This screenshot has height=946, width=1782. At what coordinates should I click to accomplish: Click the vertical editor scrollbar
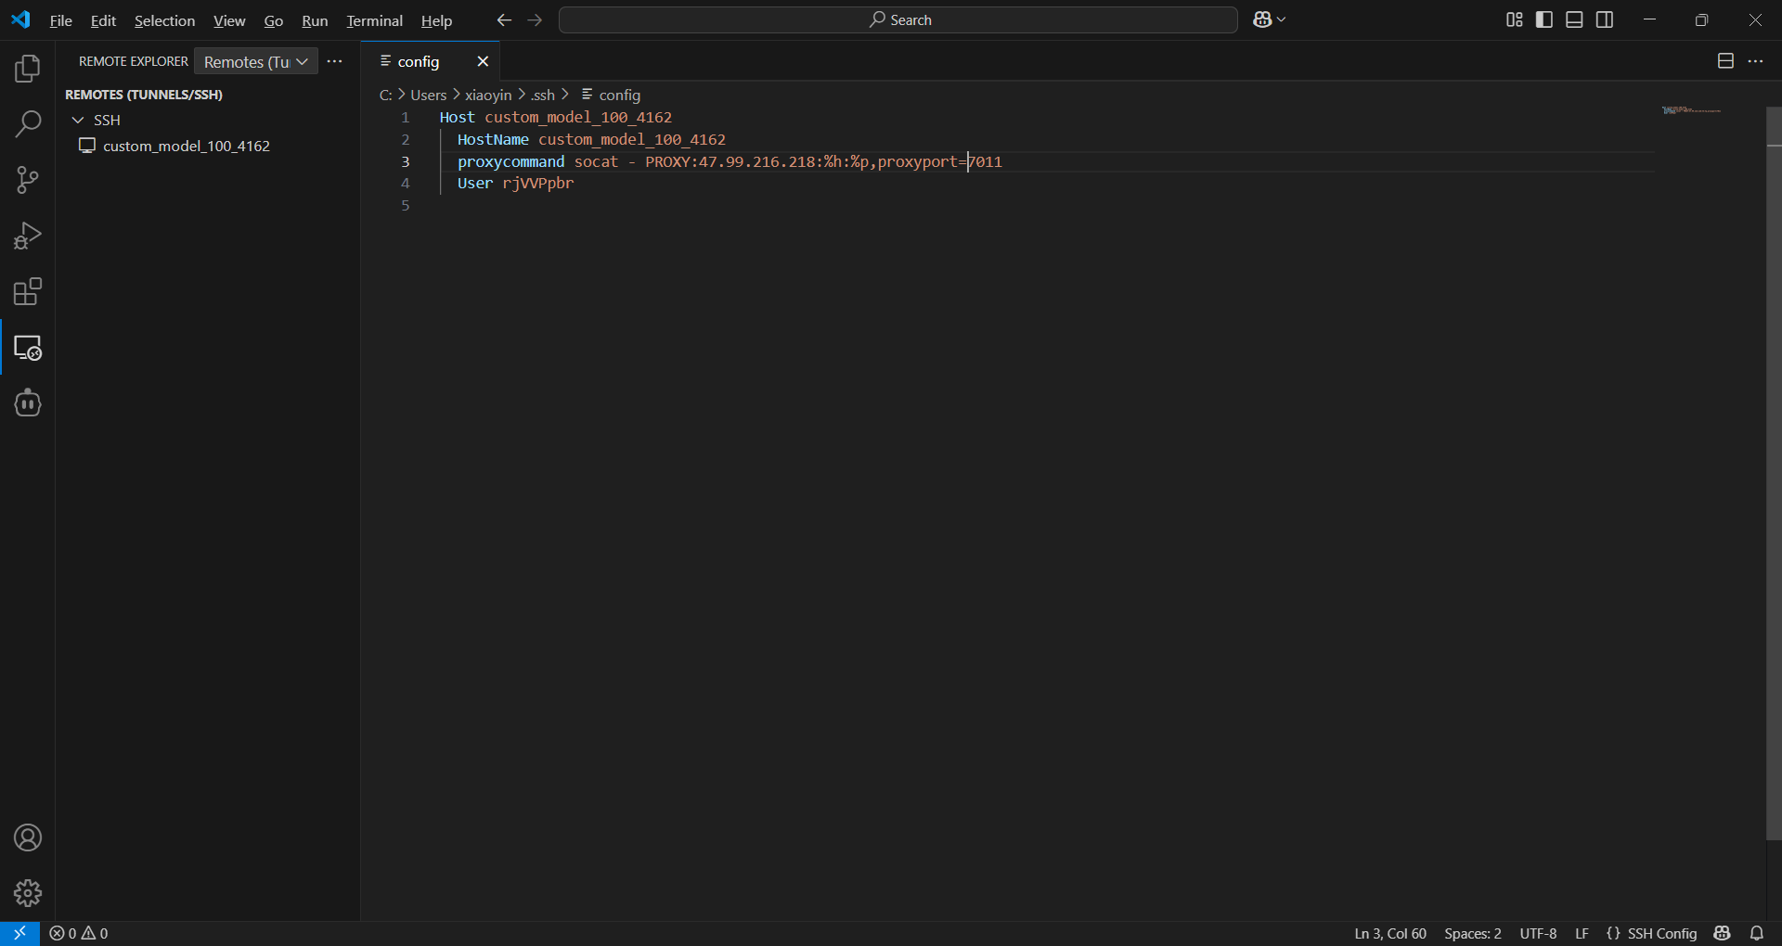coord(1774,473)
